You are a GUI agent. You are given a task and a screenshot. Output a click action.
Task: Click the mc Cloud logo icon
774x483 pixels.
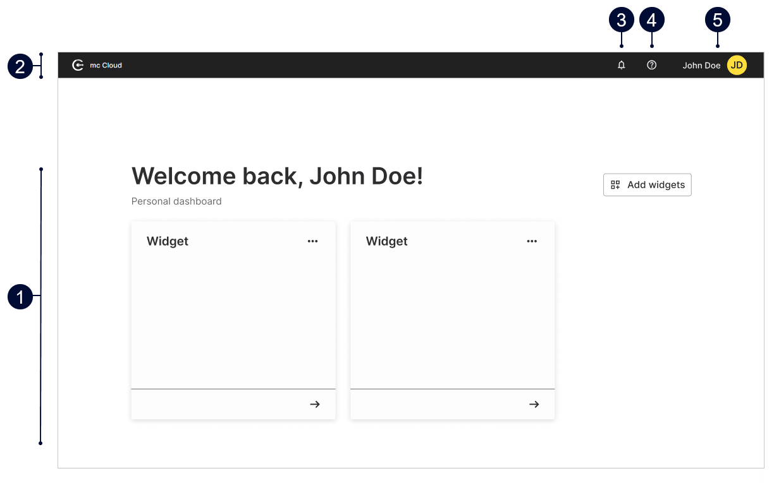point(78,65)
